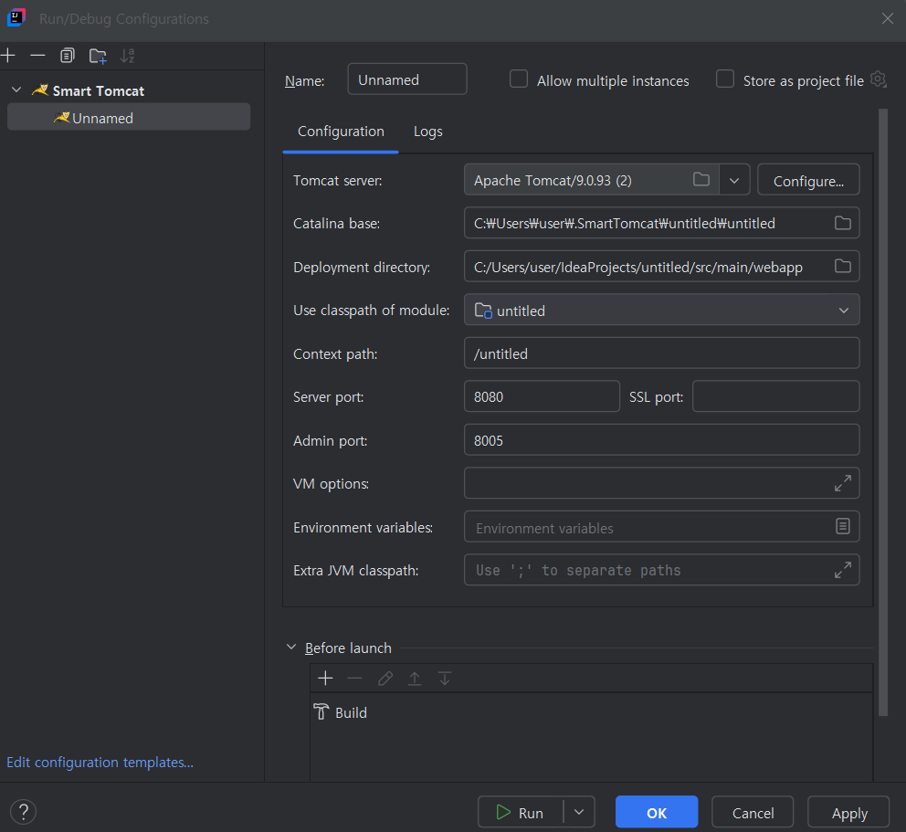This screenshot has height=832, width=906.
Task: Switch to the Logs tab
Action: coord(427,132)
